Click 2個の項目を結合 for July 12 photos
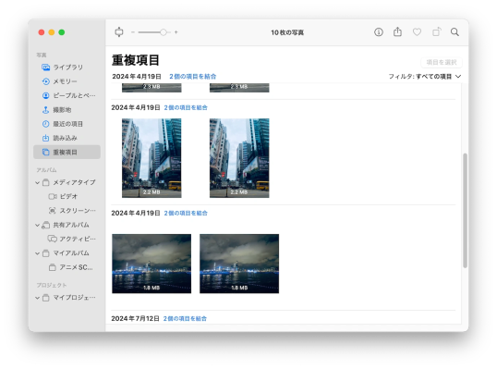 [x=185, y=318]
